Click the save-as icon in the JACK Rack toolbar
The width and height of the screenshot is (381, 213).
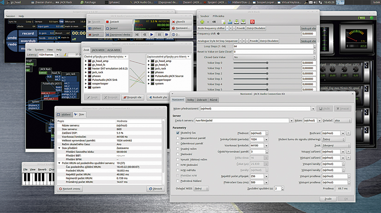(x=243, y=22)
